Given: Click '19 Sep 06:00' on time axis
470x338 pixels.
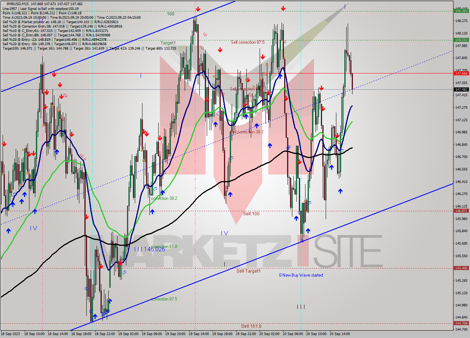Looking at the screenshot, I should (x=152, y=334).
